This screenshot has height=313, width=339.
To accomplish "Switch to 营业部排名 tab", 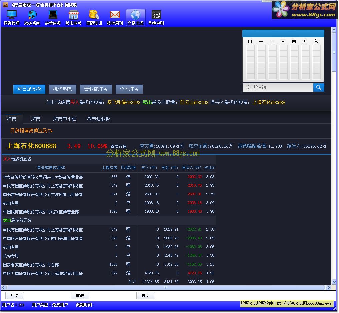I will coord(96,89).
